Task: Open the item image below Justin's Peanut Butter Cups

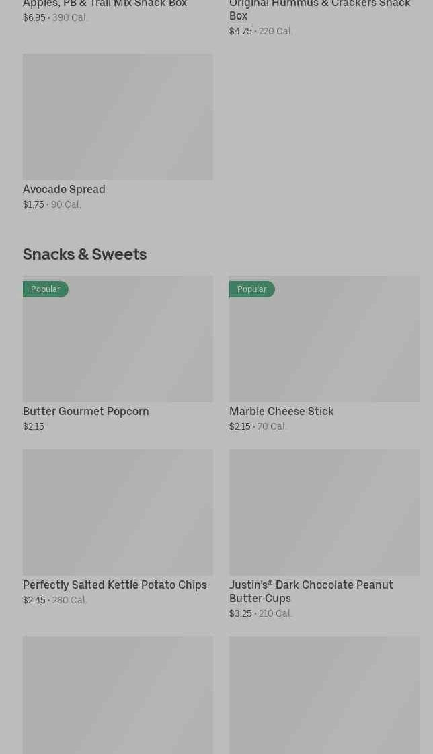Action: 324,695
